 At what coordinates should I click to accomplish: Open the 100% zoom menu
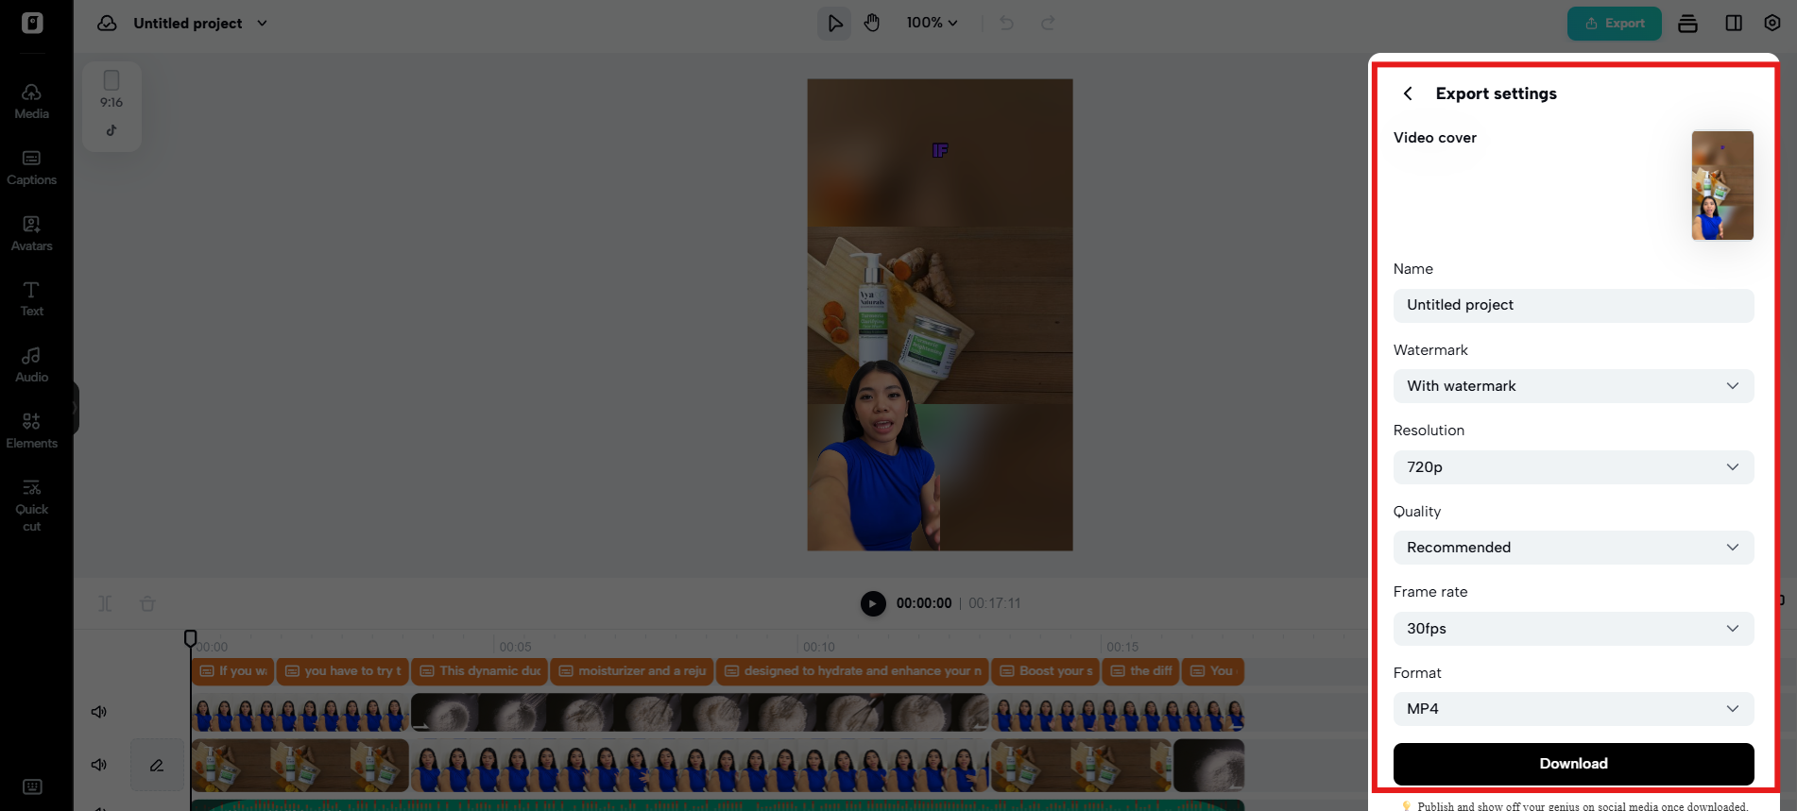point(932,23)
